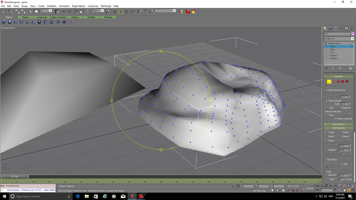Open the Modifiers menu
The image size is (356, 200).
pyautogui.click(x=52, y=6)
